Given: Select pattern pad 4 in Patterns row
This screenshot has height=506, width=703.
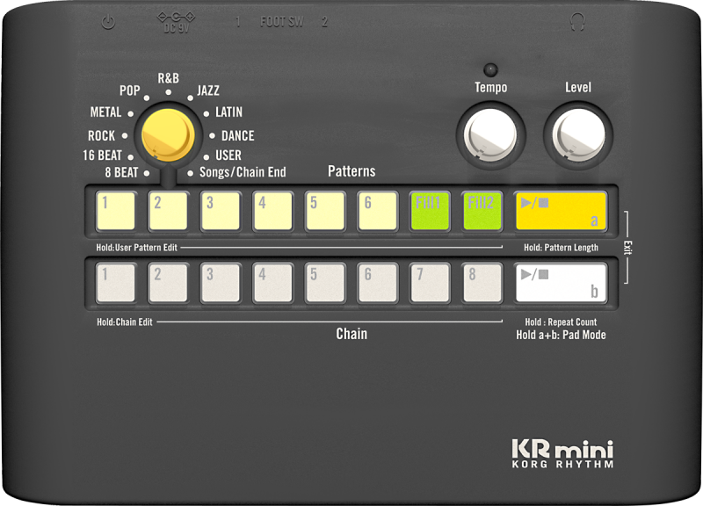Looking at the screenshot, I should (273, 211).
